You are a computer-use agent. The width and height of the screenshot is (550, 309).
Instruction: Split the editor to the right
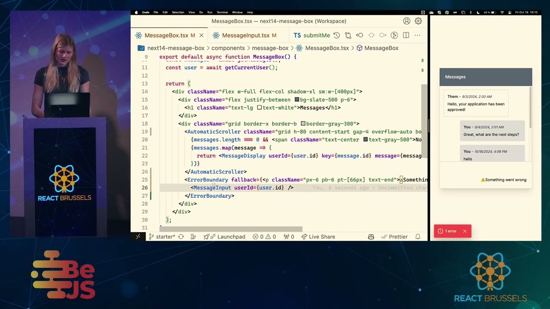pos(406,35)
